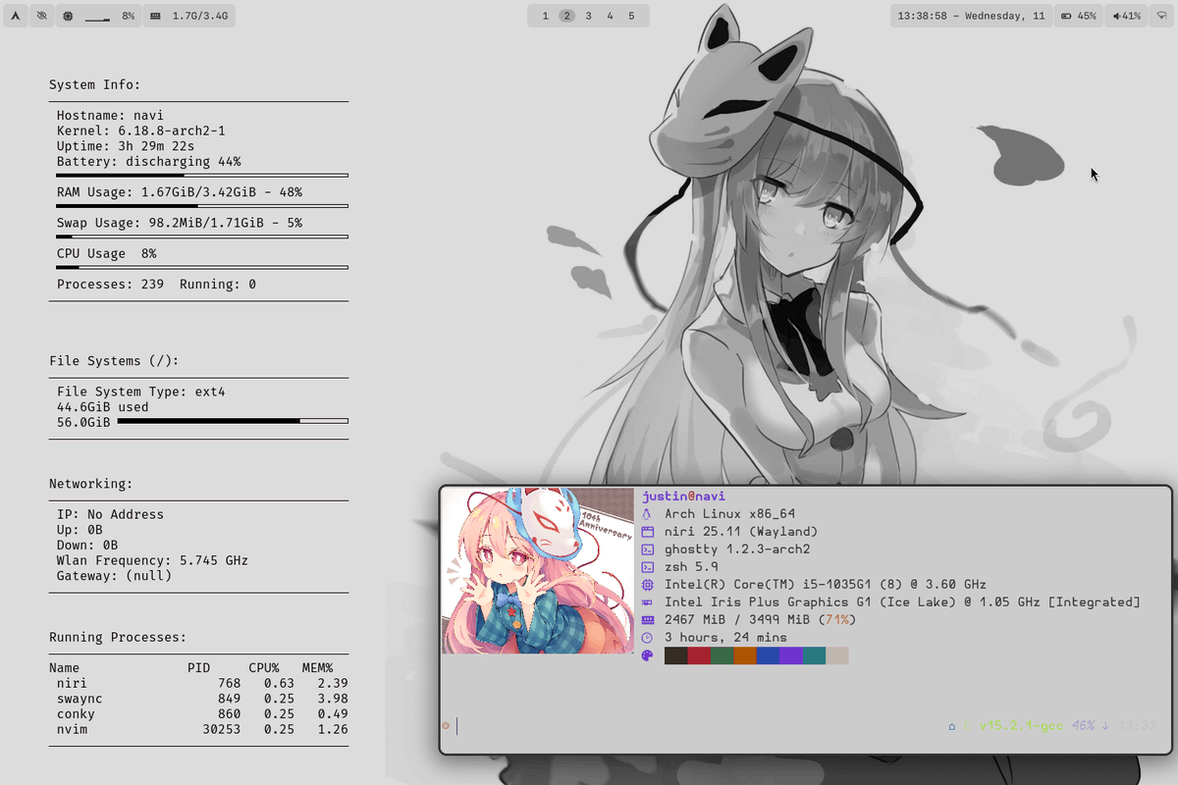Image resolution: width=1178 pixels, height=785 pixels.
Task: Click the shell icon beside zsh 5.9
Action: coord(647,567)
